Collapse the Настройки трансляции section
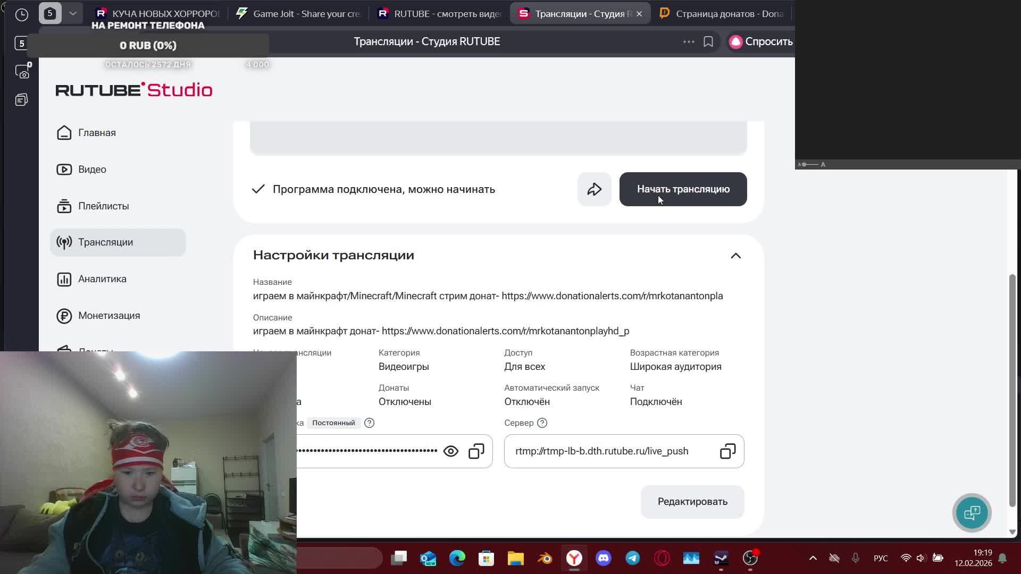 click(735, 256)
